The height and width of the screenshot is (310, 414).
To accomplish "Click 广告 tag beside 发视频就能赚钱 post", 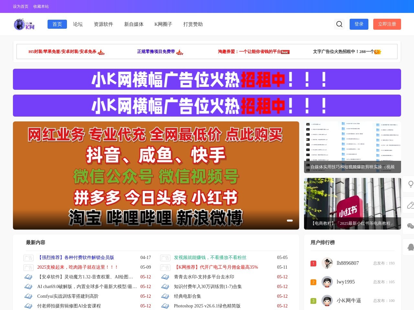I will (x=165, y=258).
